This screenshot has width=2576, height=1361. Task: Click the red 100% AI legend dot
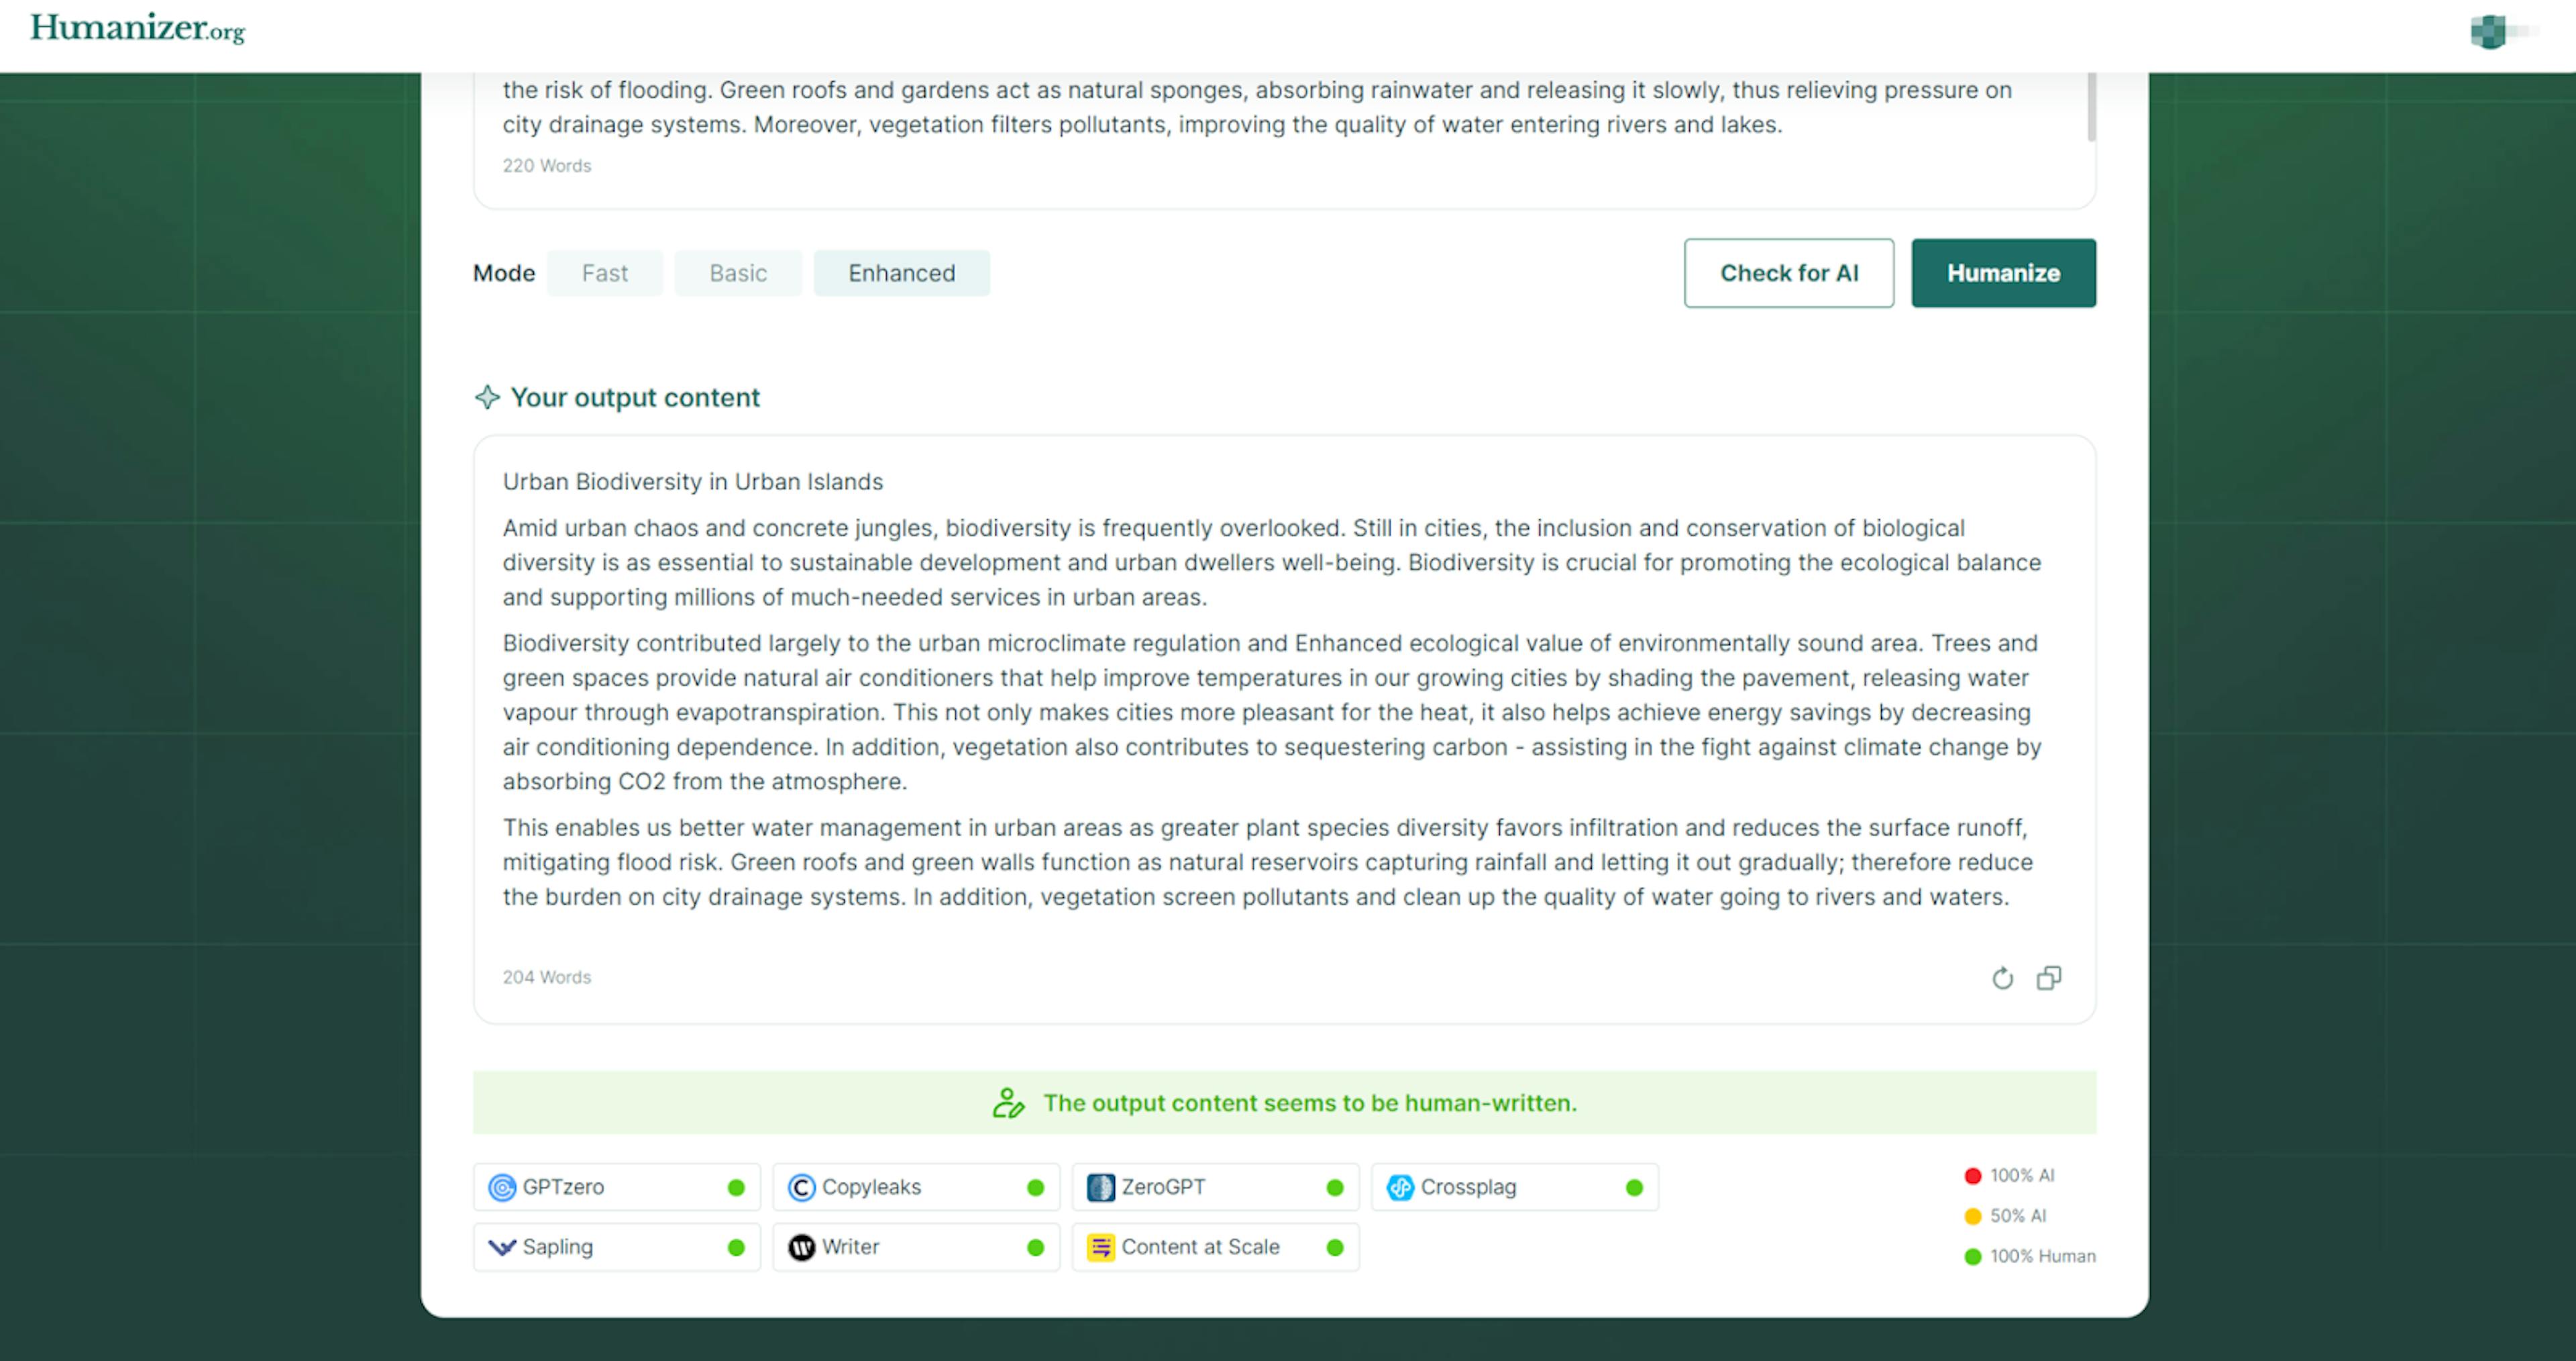coord(1972,1176)
